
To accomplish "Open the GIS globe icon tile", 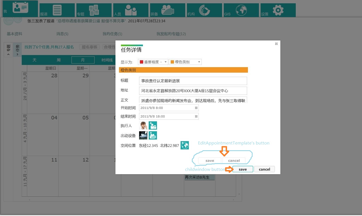I will point(241,10).
